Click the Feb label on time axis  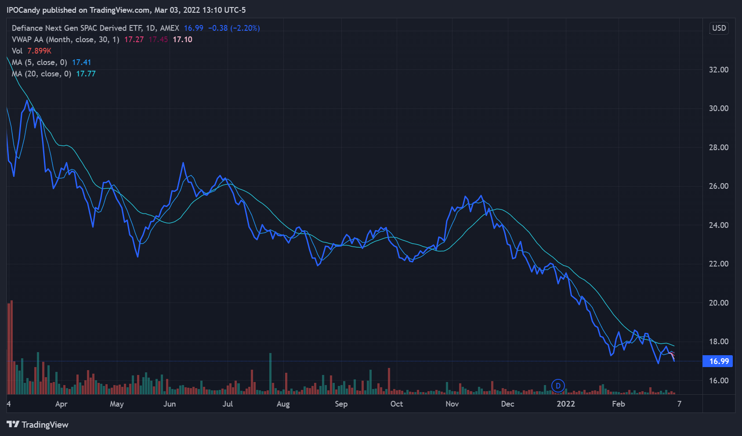[618, 404]
